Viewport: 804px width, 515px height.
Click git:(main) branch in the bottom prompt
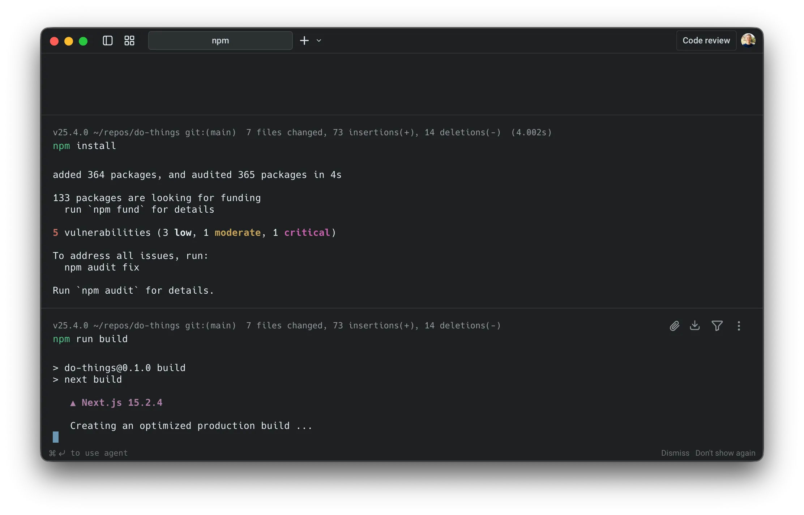(x=210, y=325)
